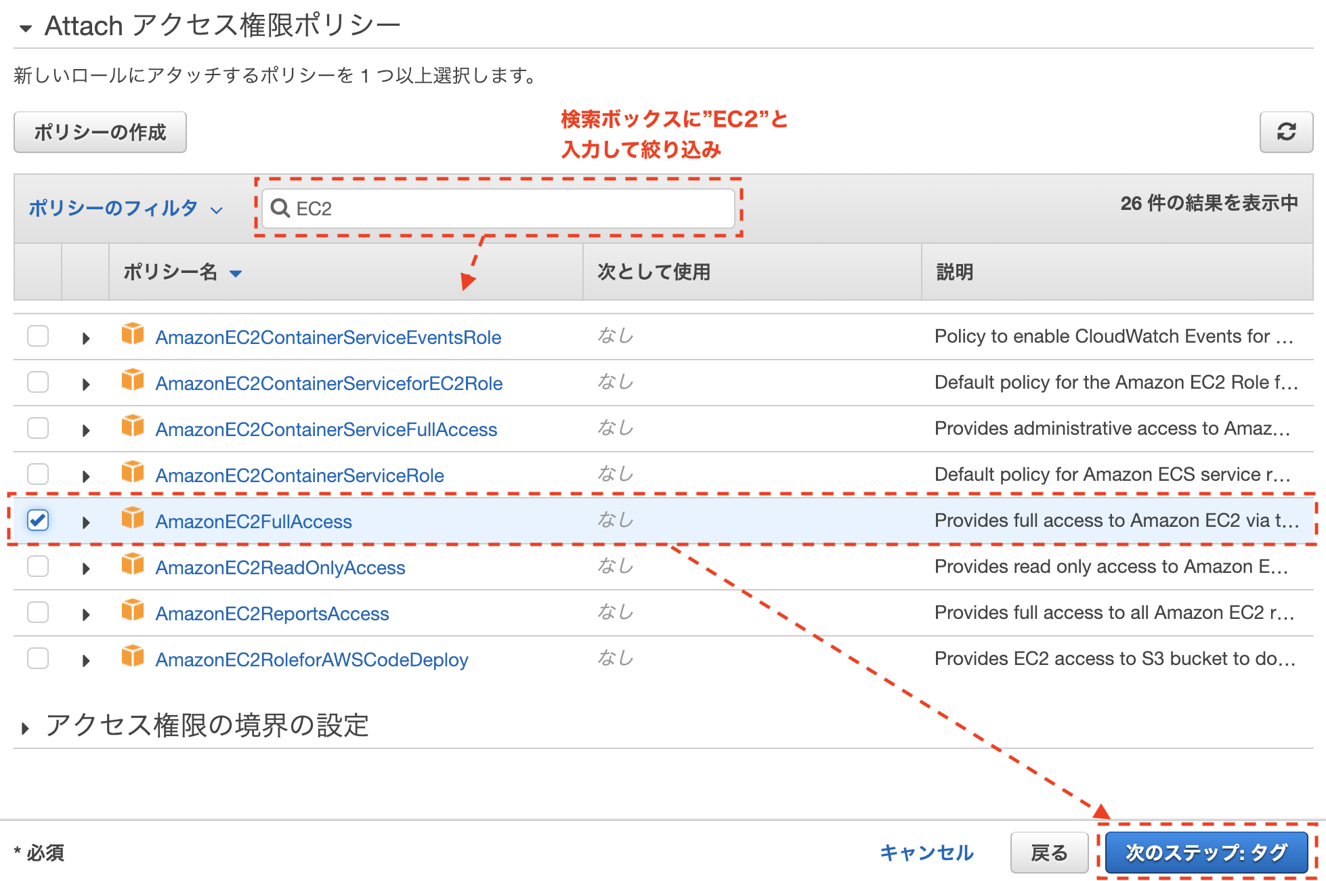1326x881 pixels.
Task: Click the ポリシーの作成 button
Action: pyautogui.click(x=100, y=132)
